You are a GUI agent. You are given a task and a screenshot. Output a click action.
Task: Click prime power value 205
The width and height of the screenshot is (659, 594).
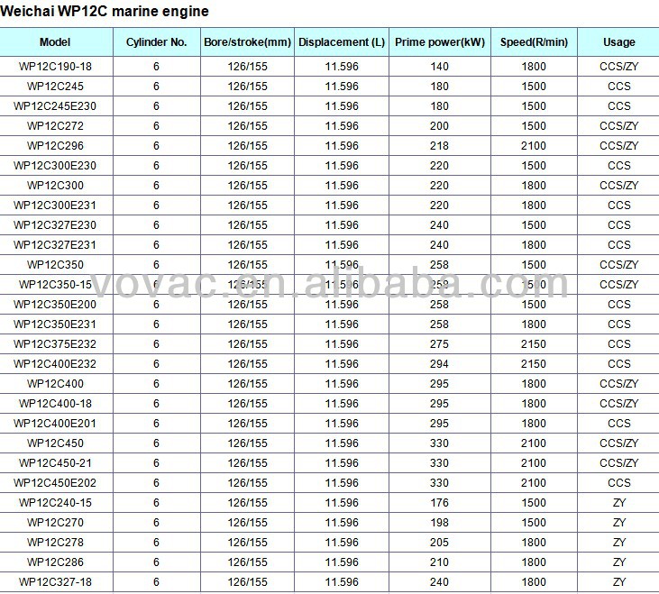439,542
